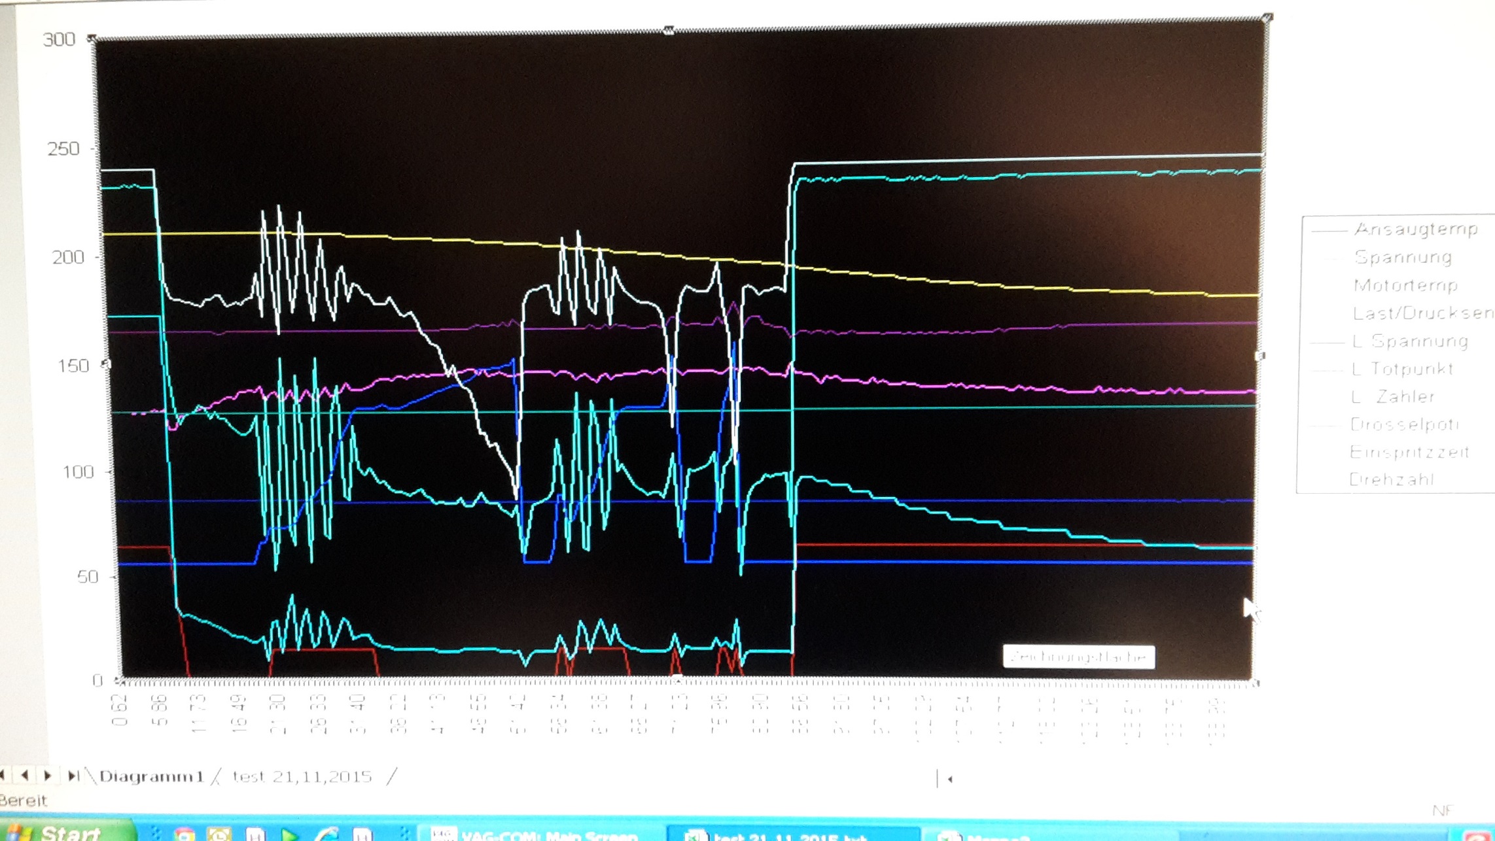1495x841 pixels.
Task: Click the next sheet navigation arrow
Action: point(48,776)
